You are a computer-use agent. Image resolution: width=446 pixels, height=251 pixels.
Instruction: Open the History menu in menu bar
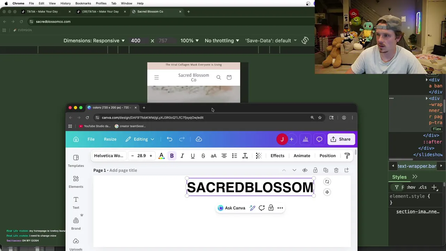tap(66, 3)
